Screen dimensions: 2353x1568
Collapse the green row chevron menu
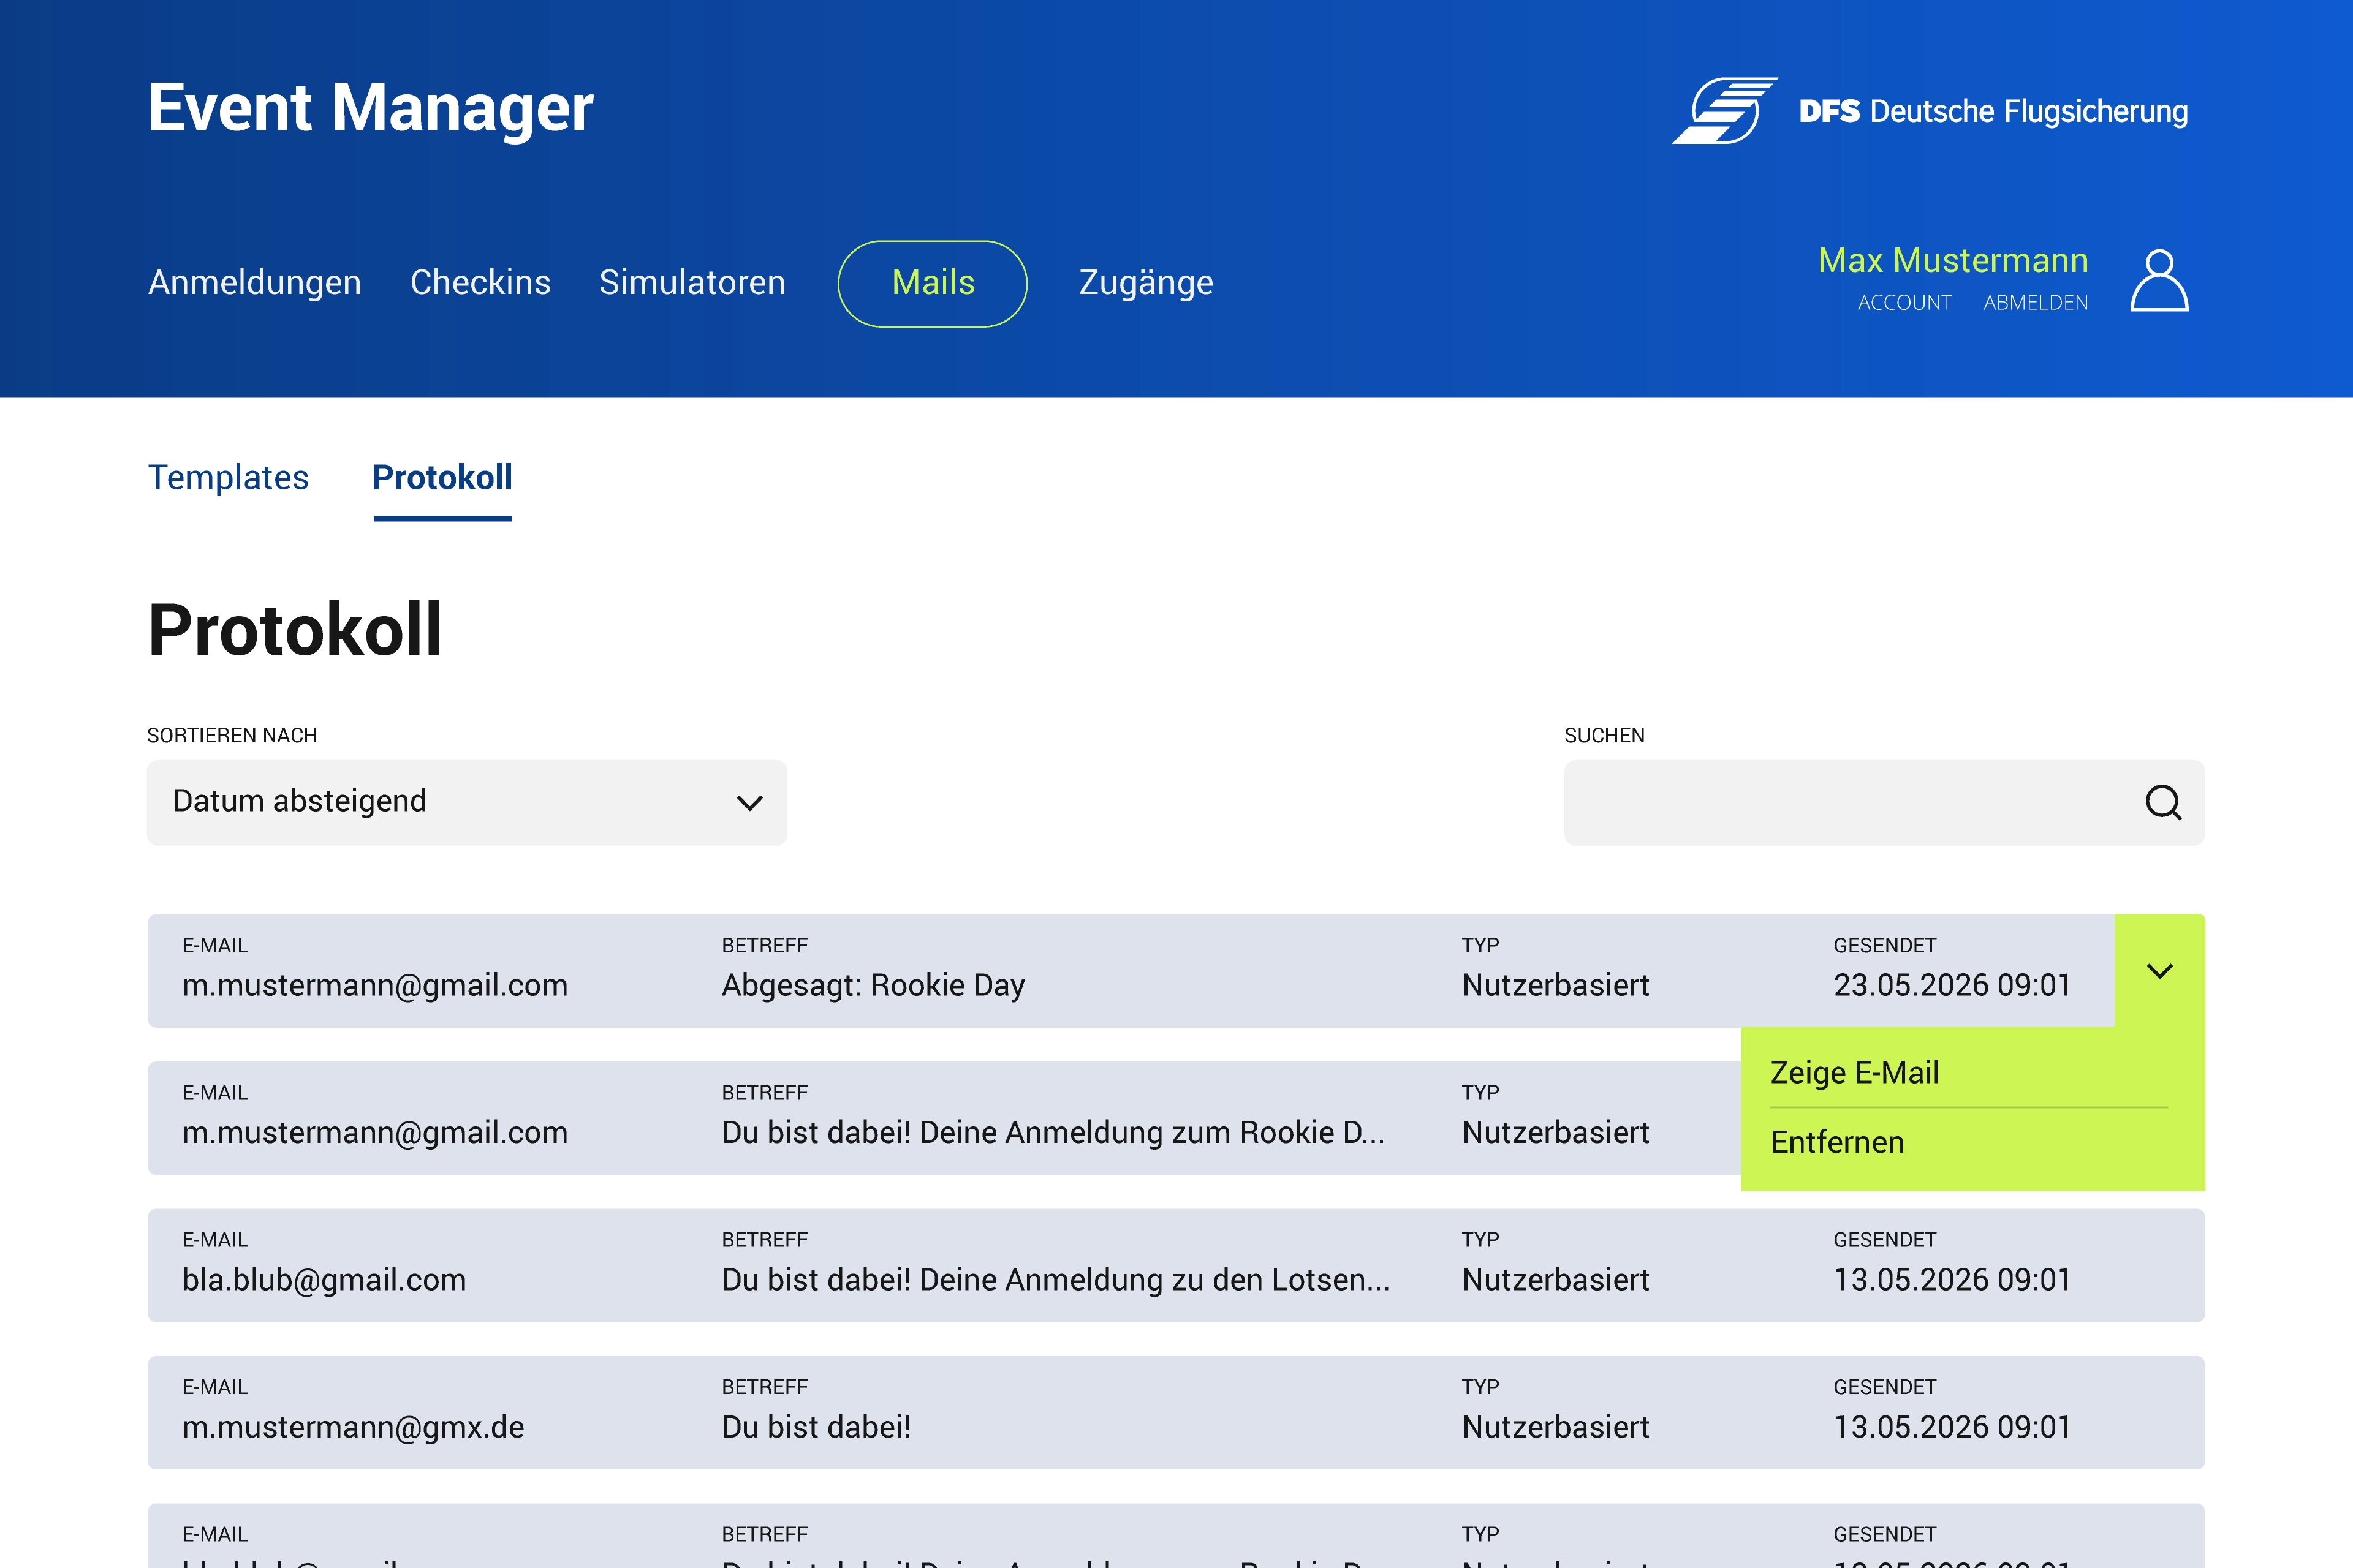(2159, 971)
